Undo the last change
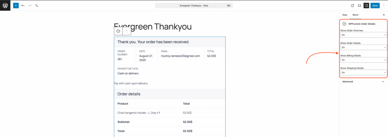Viewport: 388px width, 137px height. pos(23,5)
